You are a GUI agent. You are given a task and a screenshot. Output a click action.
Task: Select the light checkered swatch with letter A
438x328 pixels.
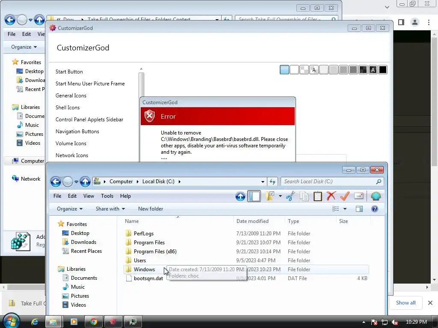(314, 70)
